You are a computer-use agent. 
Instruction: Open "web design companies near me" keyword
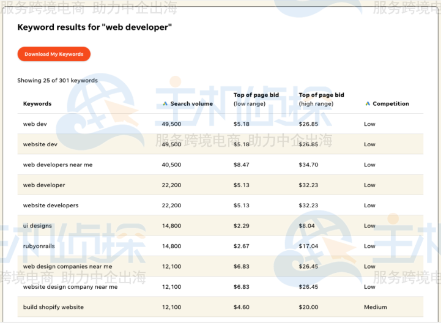click(x=67, y=267)
